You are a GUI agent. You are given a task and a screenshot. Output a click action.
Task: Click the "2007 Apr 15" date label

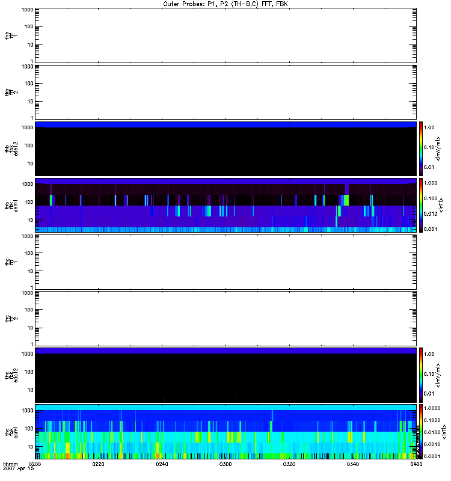(19, 469)
